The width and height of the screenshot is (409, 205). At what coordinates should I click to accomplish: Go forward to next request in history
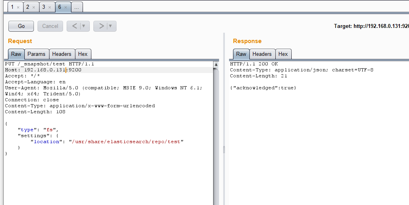point(101,26)
